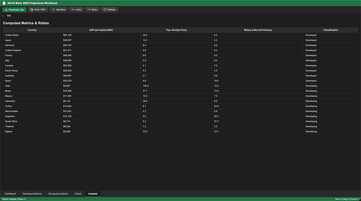
Task: Select the United States country cell
Action: click(32, 35)
